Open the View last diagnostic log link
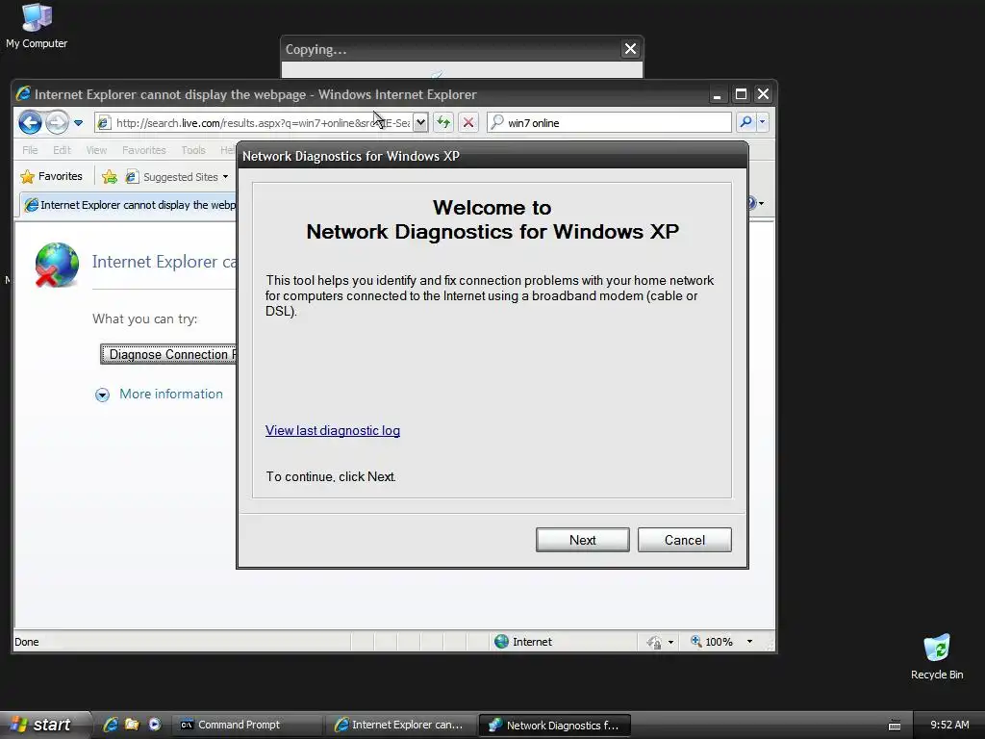 point(332,430)
